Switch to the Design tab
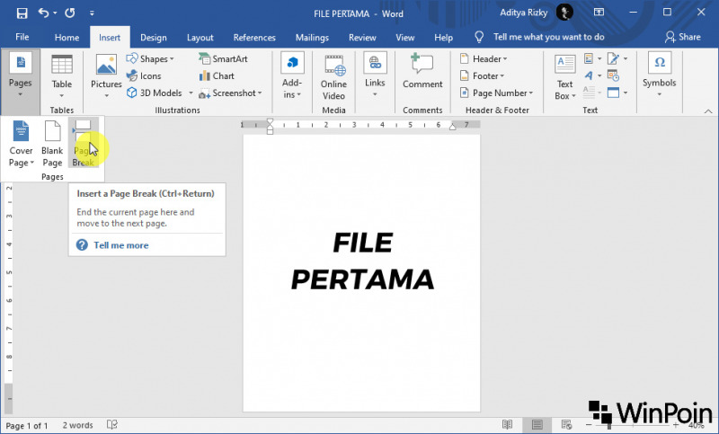 (153, 38)
